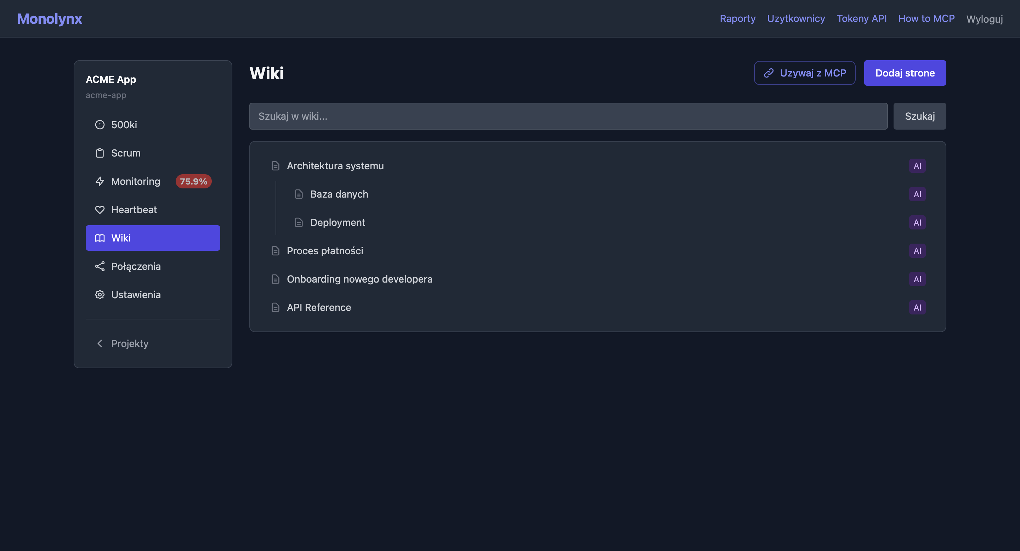Select the Wiki book icon
The width and height of the screenshot is (1020, 551).
100,238
